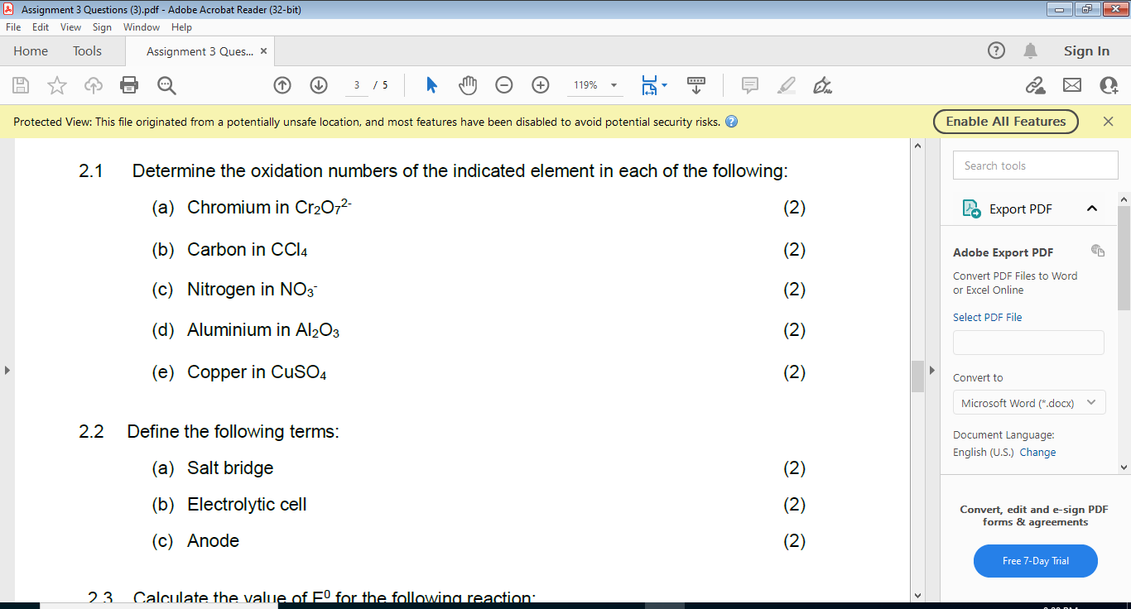This screenshot has width=1131, height=609.
Task: Open the Print dialog
Action: 126,85
